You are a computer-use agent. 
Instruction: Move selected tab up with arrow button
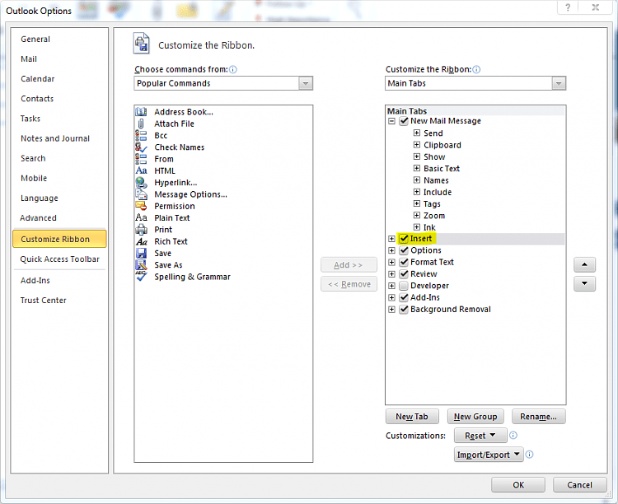coord(584,265)
